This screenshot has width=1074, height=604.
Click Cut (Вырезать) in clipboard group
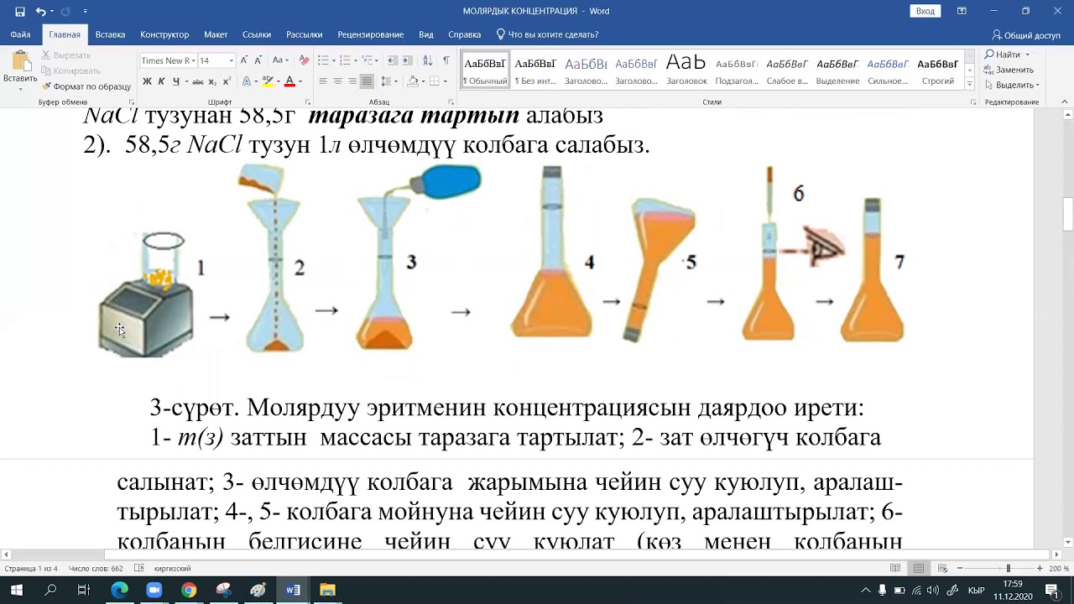pyautogui.click(x=65, y=55)
